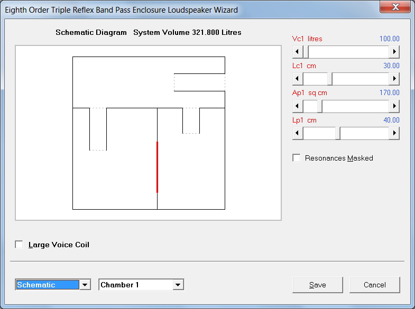This screenshot has width=415, height=309.
Task: Click the left arrow of Lp1 slider
Action: (298, 133)
